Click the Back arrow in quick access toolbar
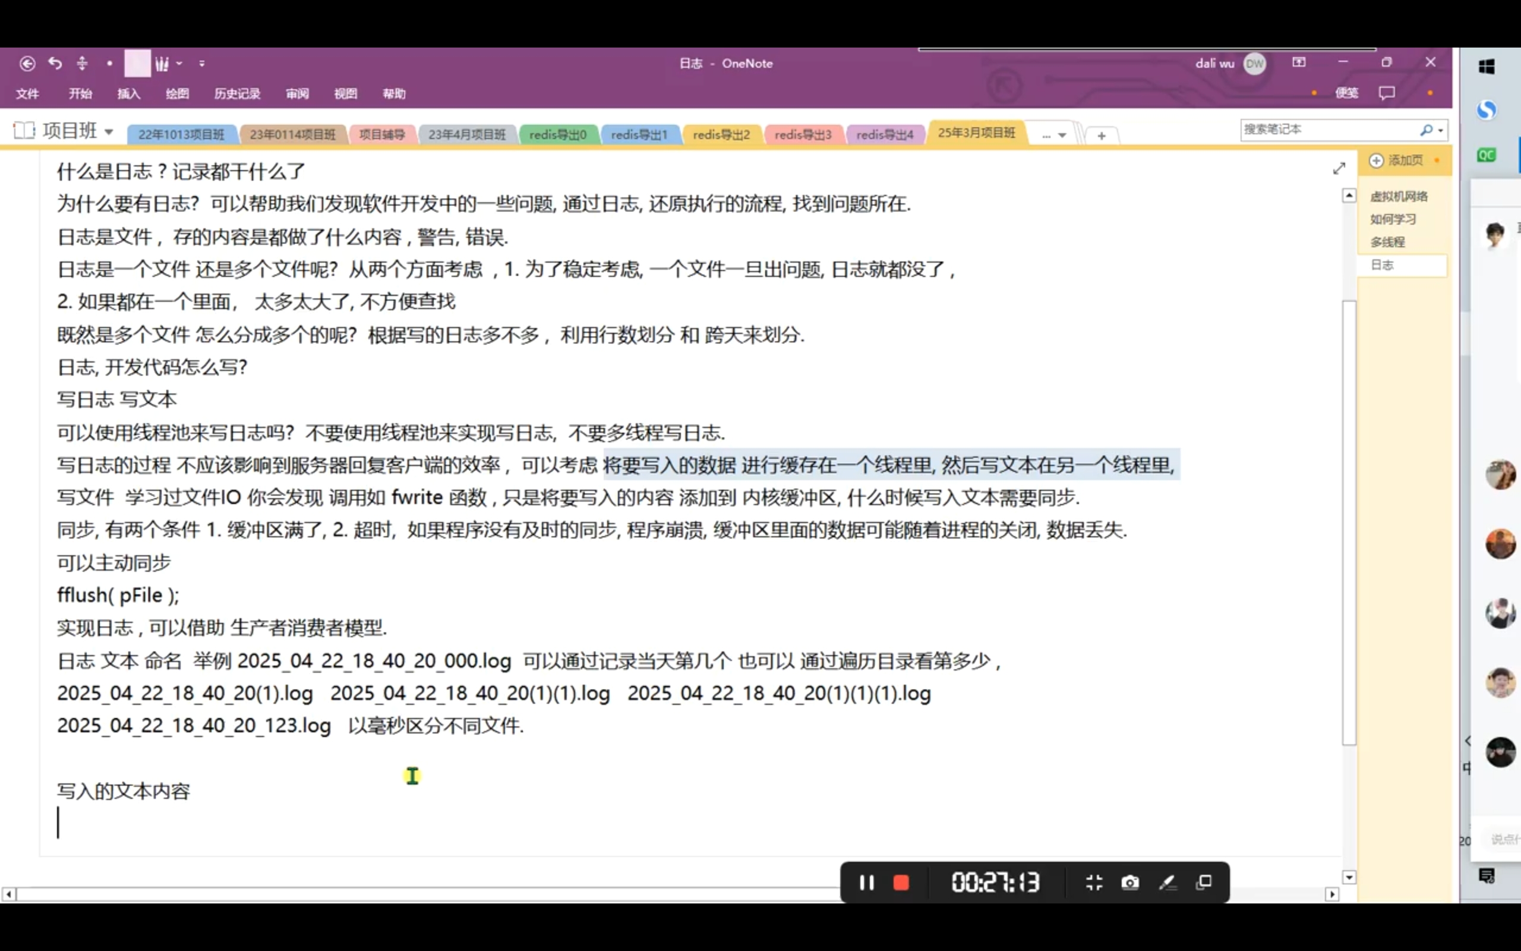 [27, 64]
